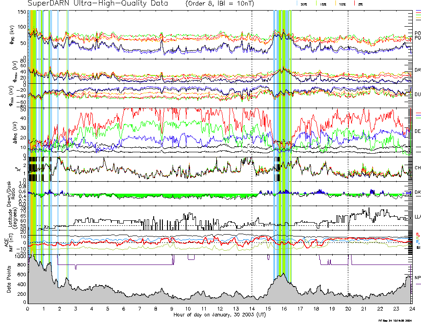Click the Data Points peak near hour 16
Image resolution: width=421 pixels, height=322 pixels.
[283, 274]
